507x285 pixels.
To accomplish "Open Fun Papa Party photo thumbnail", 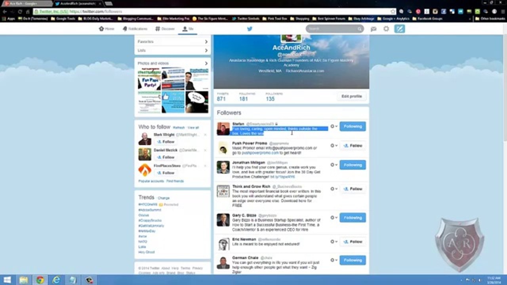I will (149, 80).
